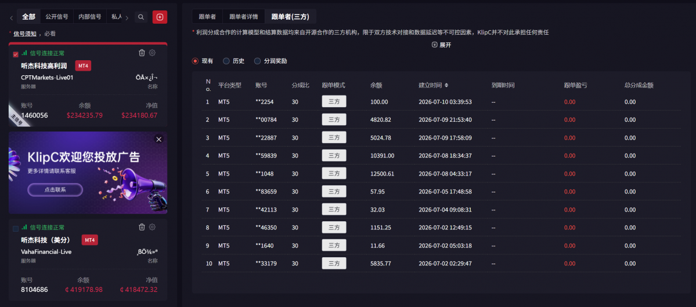Click 三方 button for account **46350
Screen dimensions: 696x307
click(334, 227)
